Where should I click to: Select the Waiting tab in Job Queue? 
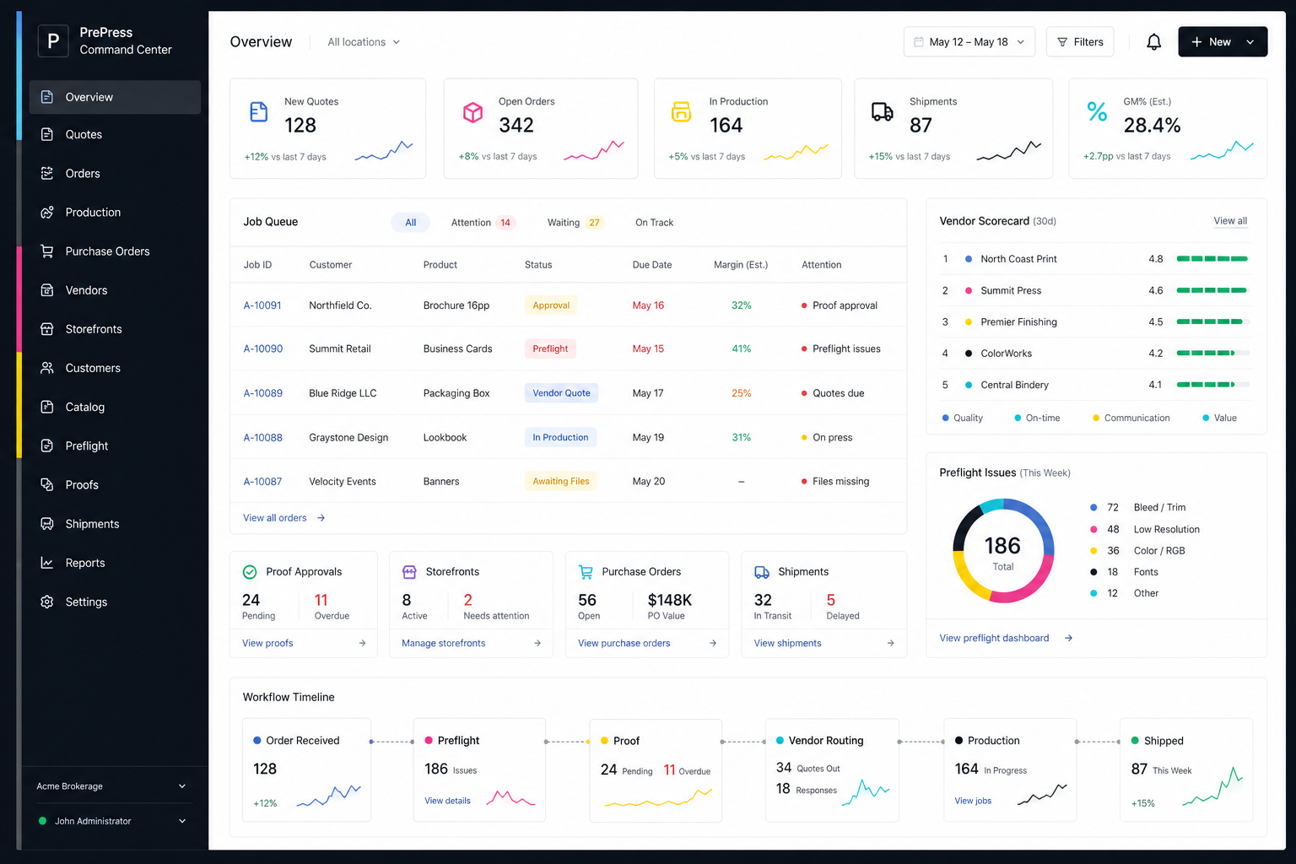[575, 223]
